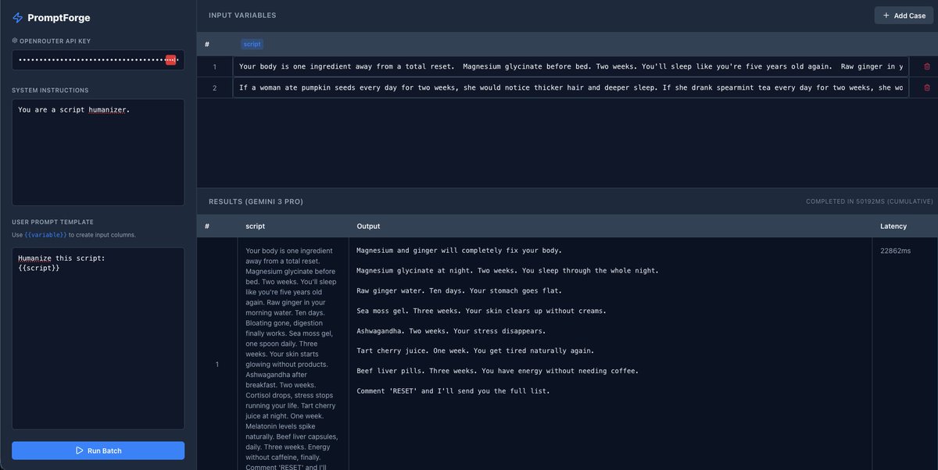This screenshot has height=470, width=938.
Task: Click the 'script' column header in results table
Action: point(255,226)
